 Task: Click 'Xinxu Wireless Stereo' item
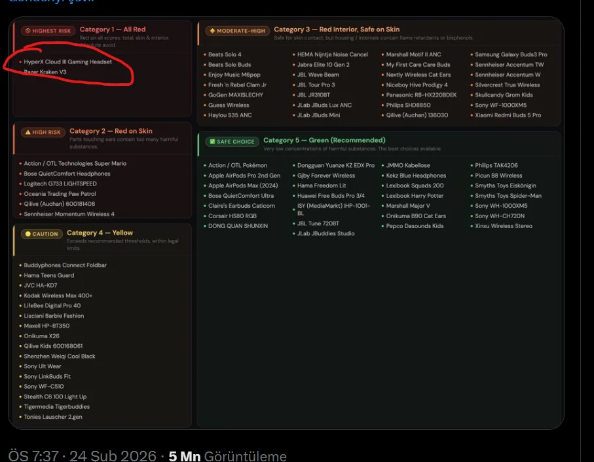pos(504,226)
